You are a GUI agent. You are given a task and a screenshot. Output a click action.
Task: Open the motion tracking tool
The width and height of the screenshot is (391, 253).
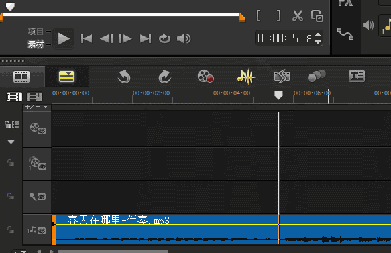pos(317,76)
